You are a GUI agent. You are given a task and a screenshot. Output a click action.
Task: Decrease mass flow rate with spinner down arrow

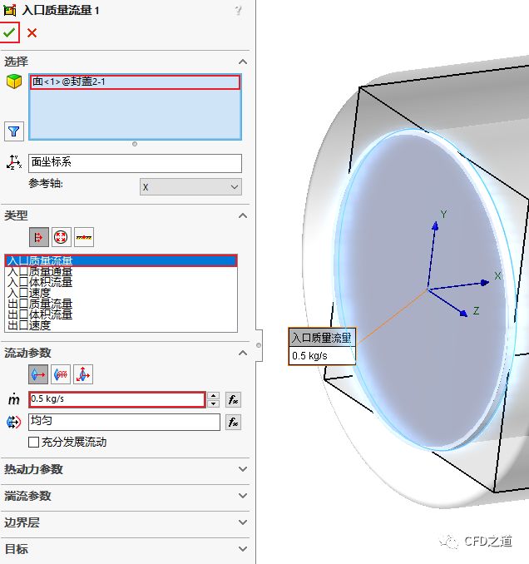tap(213, 403)
